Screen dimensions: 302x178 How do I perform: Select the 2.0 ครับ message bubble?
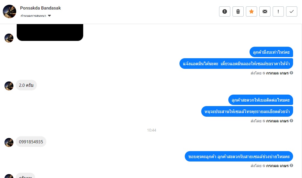pos(26,85)
